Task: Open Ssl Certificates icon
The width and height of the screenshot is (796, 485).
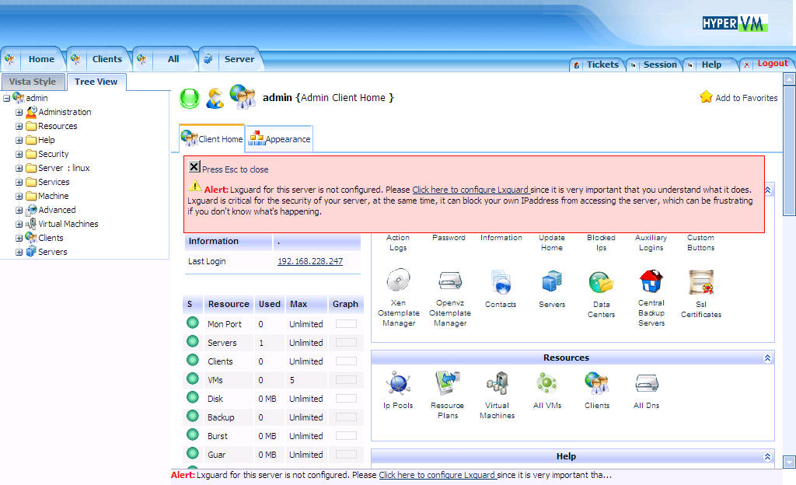Action: pos(700,282)
